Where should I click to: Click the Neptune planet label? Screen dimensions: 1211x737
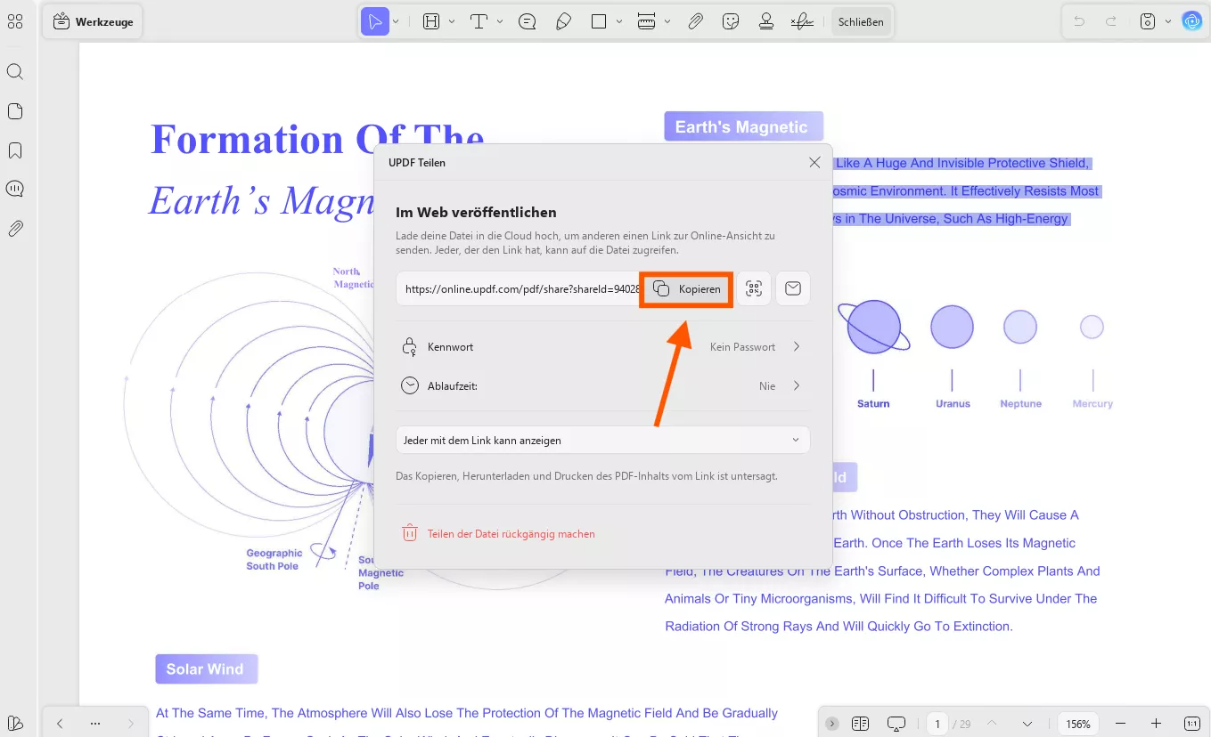(x=1020, y=403)
